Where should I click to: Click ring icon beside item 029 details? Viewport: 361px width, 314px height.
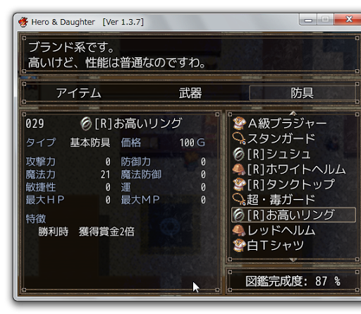tap(86, 123)
